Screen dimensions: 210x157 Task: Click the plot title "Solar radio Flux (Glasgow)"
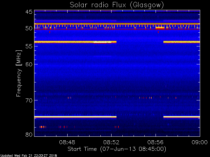117,5
